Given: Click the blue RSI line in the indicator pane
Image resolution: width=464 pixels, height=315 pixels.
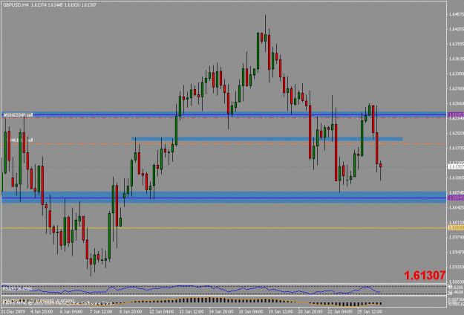Looking at the screenshot, I should [x=191, y=289].
